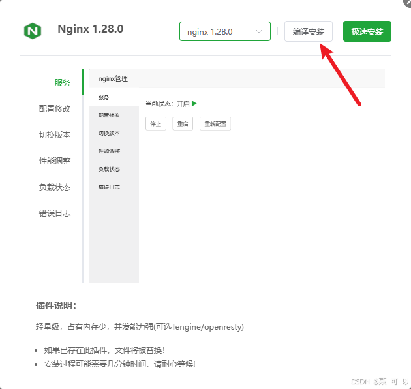Viewport: 411px width, 389px height.
Task: Click the 安装过程可能需要几分钟时间 bullet text
Action: [x=119, y=364]
